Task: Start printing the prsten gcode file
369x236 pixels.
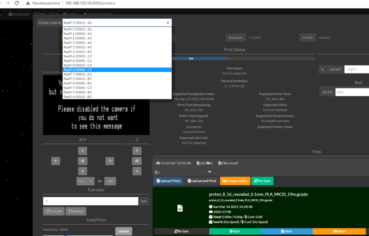Action: [x=235, y=231]
